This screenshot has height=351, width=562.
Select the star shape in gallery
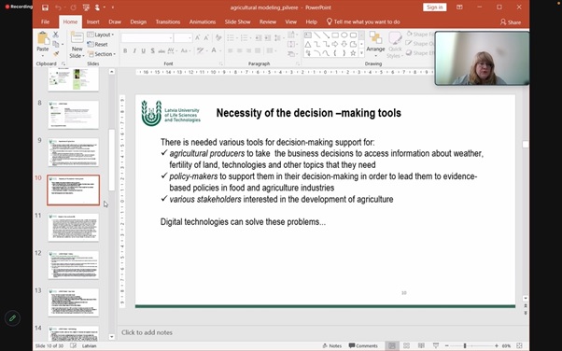(x=353, y=53)
